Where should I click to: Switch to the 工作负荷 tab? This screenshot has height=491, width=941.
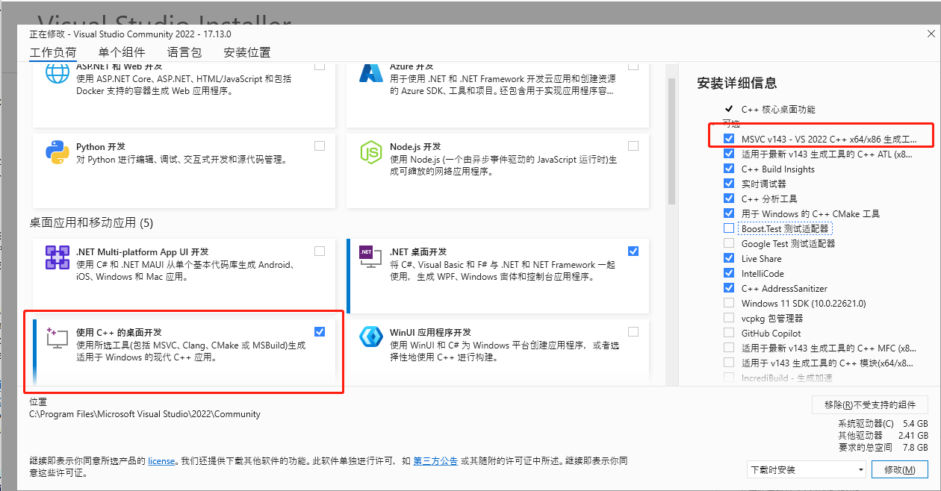pyautogui.click(x=53, y=52)
